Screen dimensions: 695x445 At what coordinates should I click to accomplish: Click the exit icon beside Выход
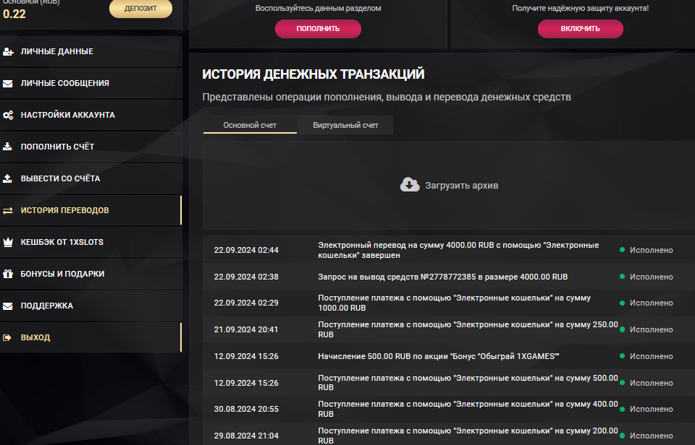tap(7, 337)
